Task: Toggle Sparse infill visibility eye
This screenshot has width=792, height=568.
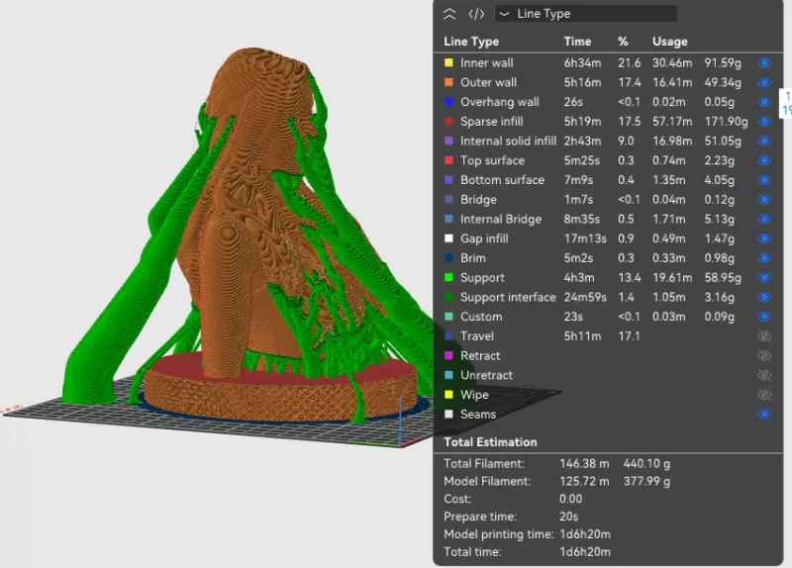Action: [764, 121]
